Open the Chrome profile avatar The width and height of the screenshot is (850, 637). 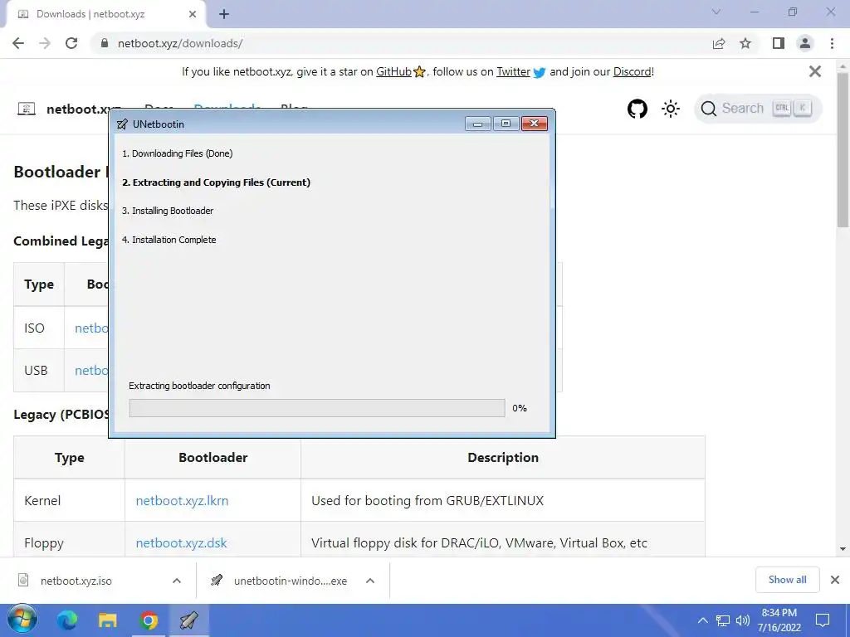coord(805,43)
